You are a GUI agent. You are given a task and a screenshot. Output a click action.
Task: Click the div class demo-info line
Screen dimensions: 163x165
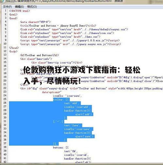(x=36, y=59)
